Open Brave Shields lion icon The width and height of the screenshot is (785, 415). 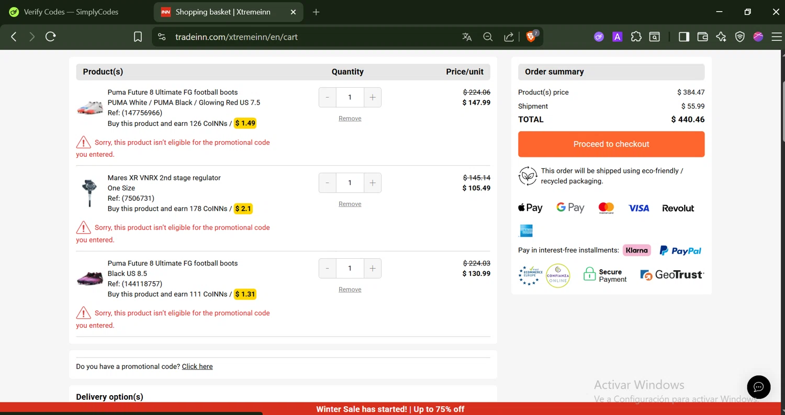531,37
